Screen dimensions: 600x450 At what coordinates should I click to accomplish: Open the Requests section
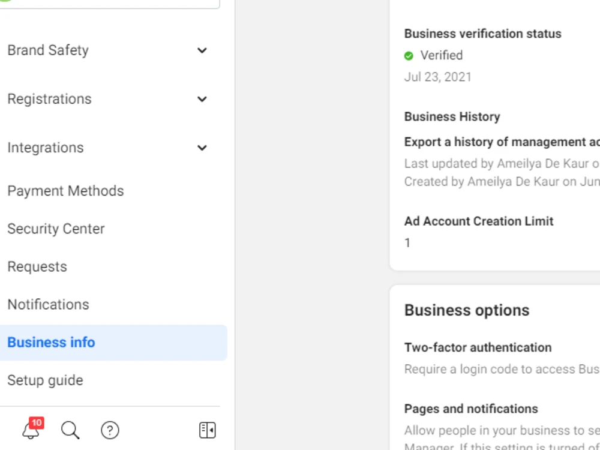(x=37, y=266)
